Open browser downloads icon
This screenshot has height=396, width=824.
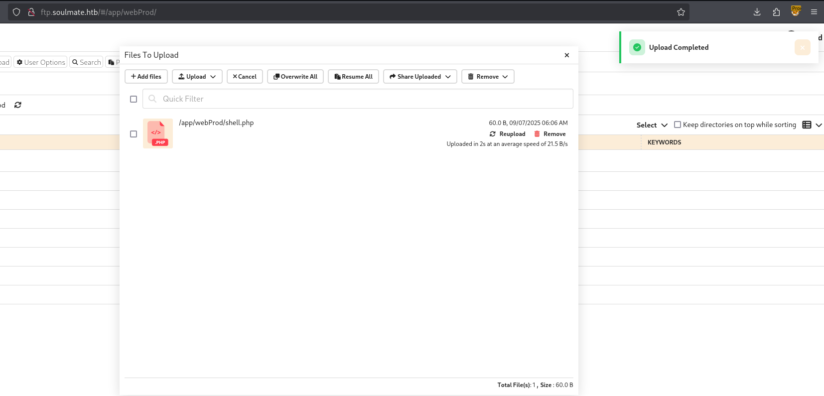coord(757,12)
